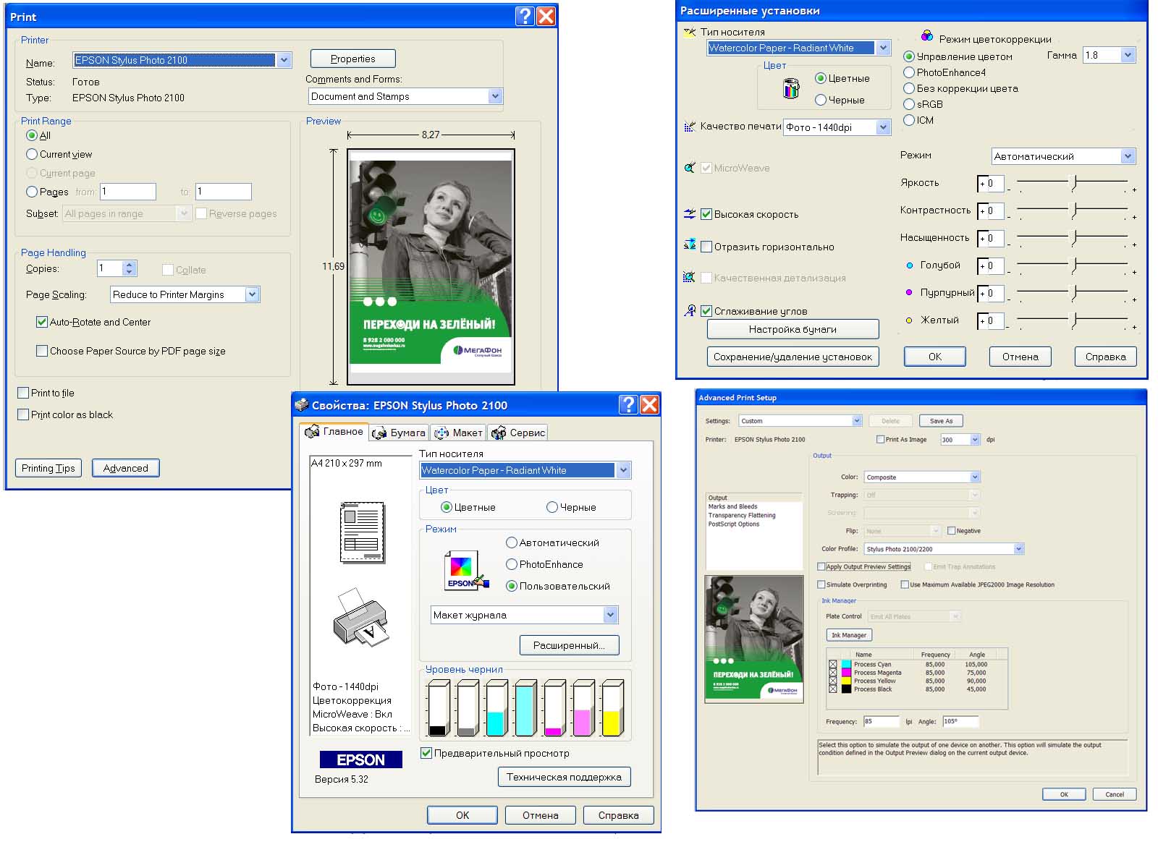Select Marks and Bleeds in list

click(732, 506)
